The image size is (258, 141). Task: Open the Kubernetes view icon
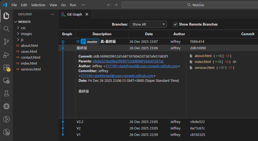pos(6,106)
